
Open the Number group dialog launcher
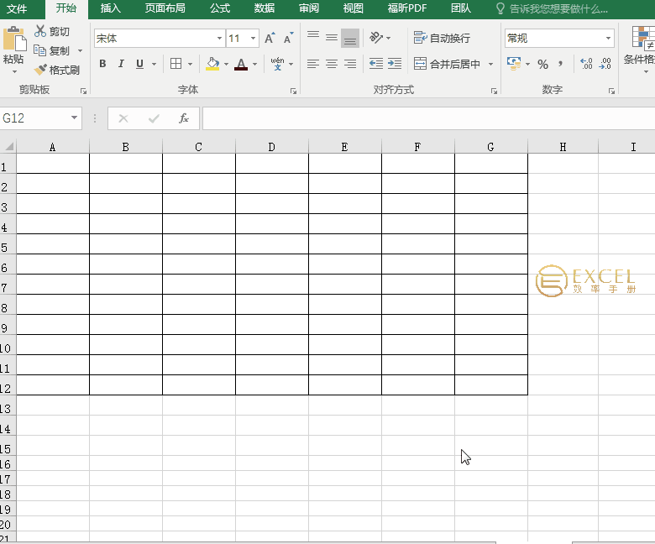click(611, 91)
